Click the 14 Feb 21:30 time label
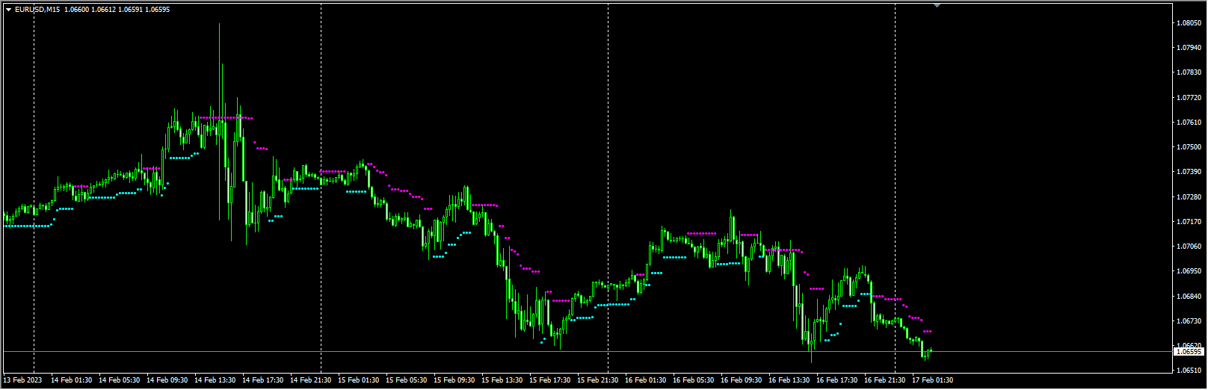Image resolution: width=1208 pixels, height=390 pixels. point(311,380)
